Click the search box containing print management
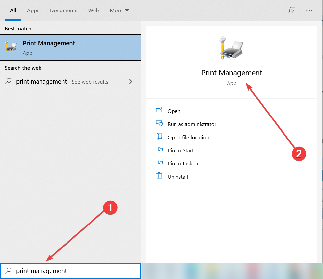 pyautogui.click(x=70, y=271)
